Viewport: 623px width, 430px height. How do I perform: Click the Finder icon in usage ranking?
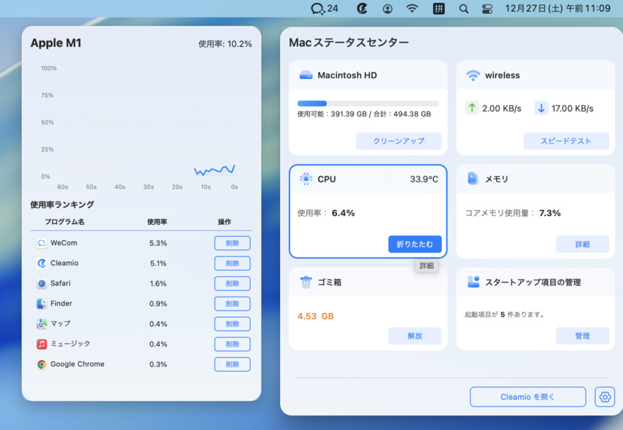click(x=40, y=303)
